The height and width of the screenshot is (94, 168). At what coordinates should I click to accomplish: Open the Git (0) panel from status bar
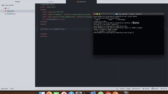[164, 89]
